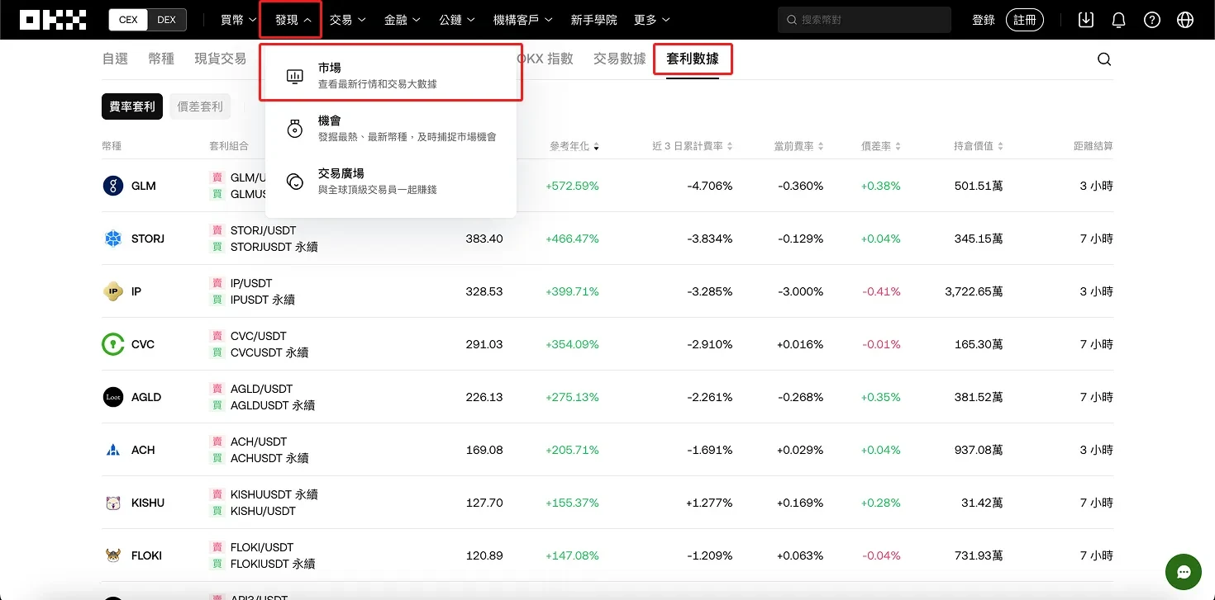1215x600 pixels.
Task: Open the 套利數據 tab
Action: tap(693, 59)
